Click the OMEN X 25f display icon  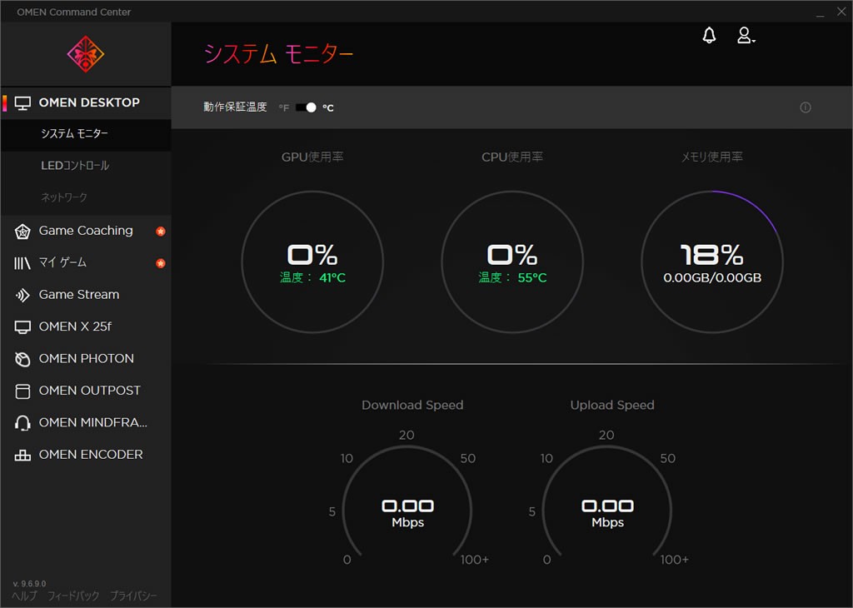[x=22, y=326]
